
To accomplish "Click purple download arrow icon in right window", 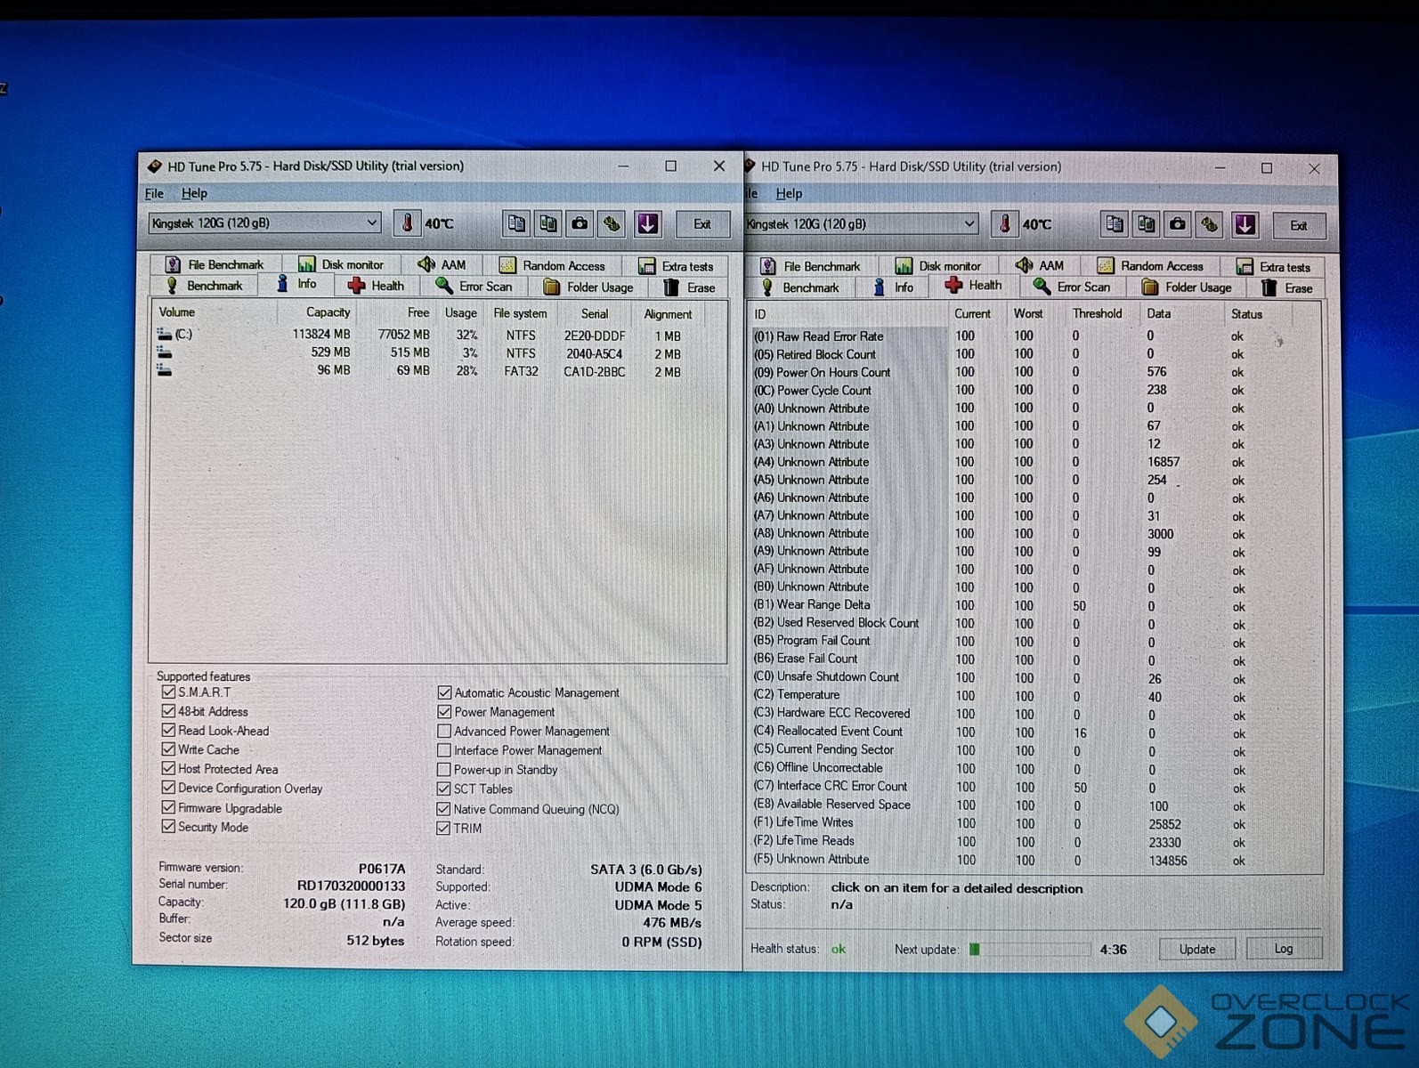I will point(1245,224).
